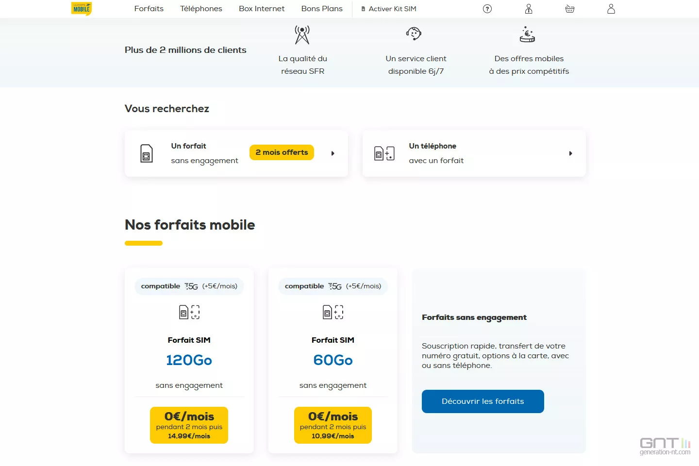The image size is (699, 466).
Task: Select the 2 mois offerts yellow badge
Action: 282,152
